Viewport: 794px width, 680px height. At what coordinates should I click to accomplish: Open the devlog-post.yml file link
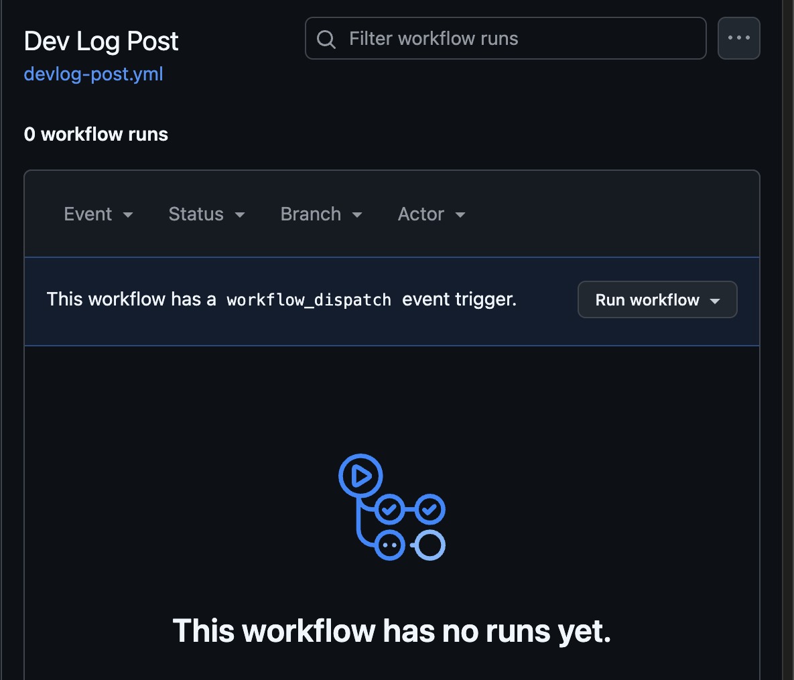tap(94, 74)
